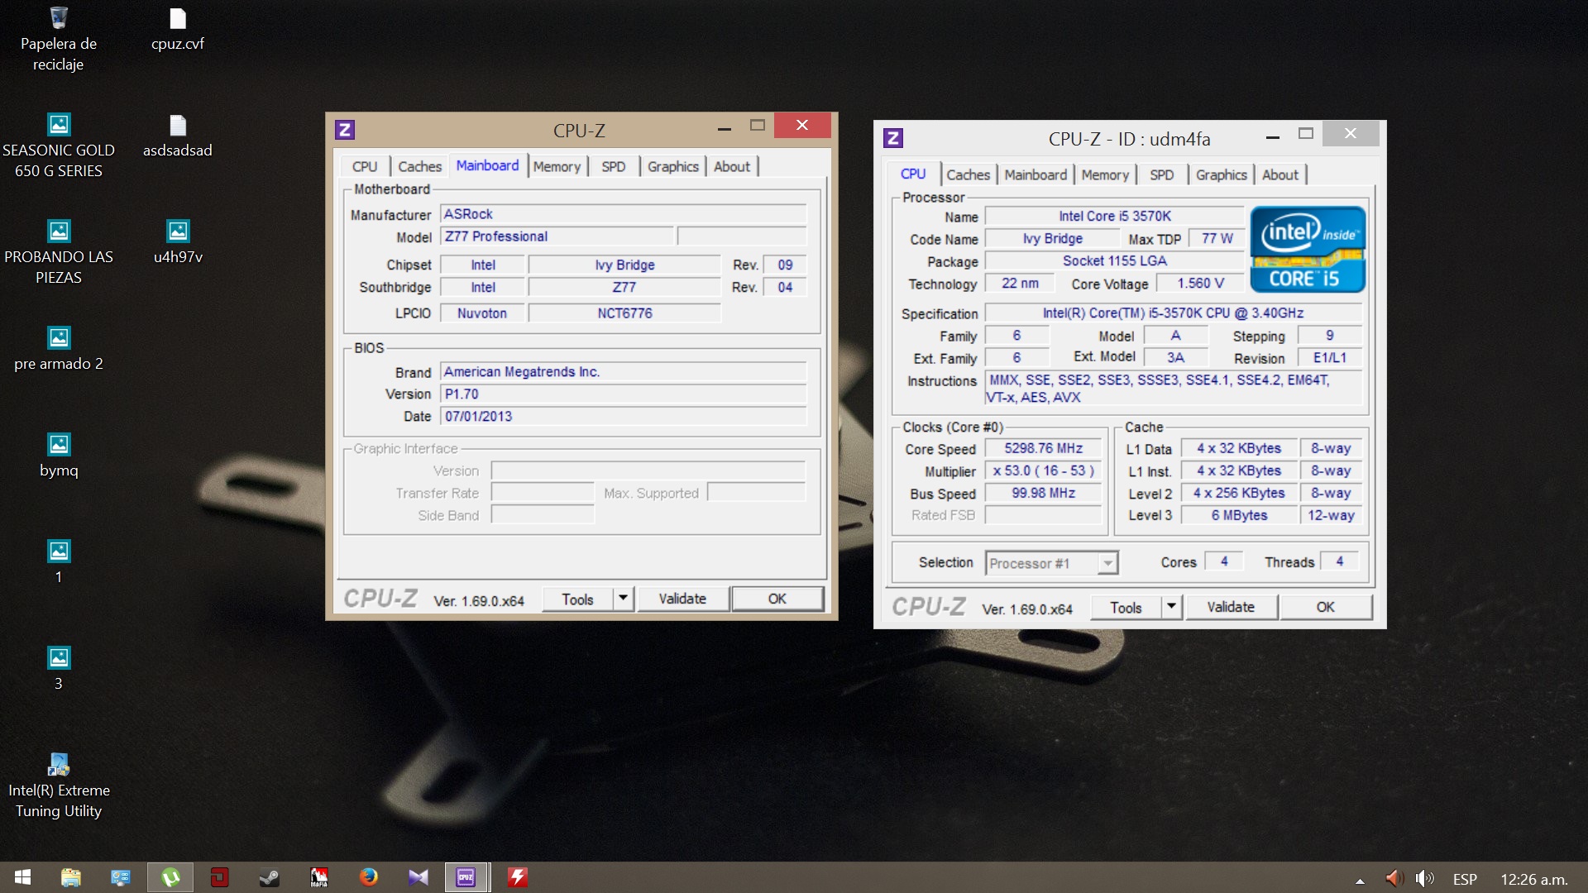This screenshot has width=1588, height=893.
Task: Open Mainboard tab in the CPU-Z udm4fa window
Action: [1036, 174]
